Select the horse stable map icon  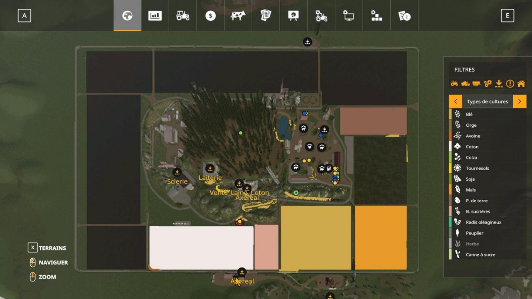pyautogui.click(x=303, y=128)
